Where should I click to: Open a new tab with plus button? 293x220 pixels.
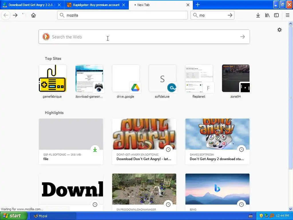pos(198,5)
